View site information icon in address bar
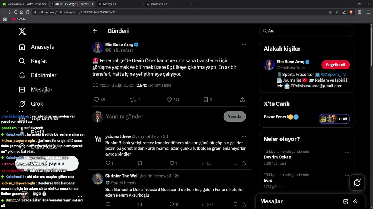The width and height of the screenshot is (373, 209). click(35, 12)
